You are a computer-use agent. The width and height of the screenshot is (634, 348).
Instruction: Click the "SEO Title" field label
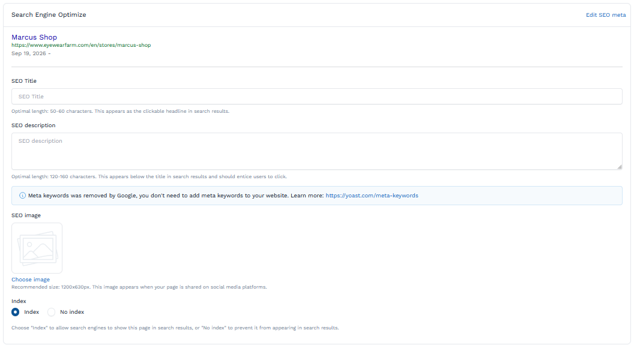(24, 81)
